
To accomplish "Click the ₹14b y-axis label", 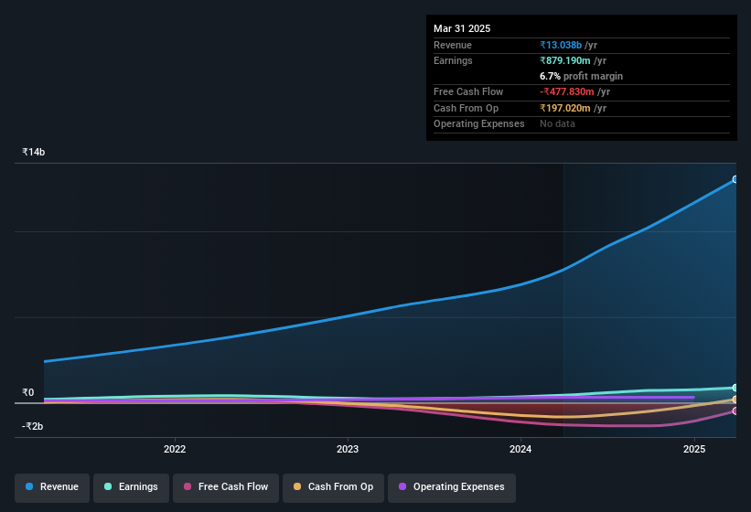I will click(x=34, y=152).
